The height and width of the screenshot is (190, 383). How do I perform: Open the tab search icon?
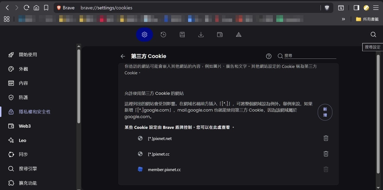coord(341,8)
